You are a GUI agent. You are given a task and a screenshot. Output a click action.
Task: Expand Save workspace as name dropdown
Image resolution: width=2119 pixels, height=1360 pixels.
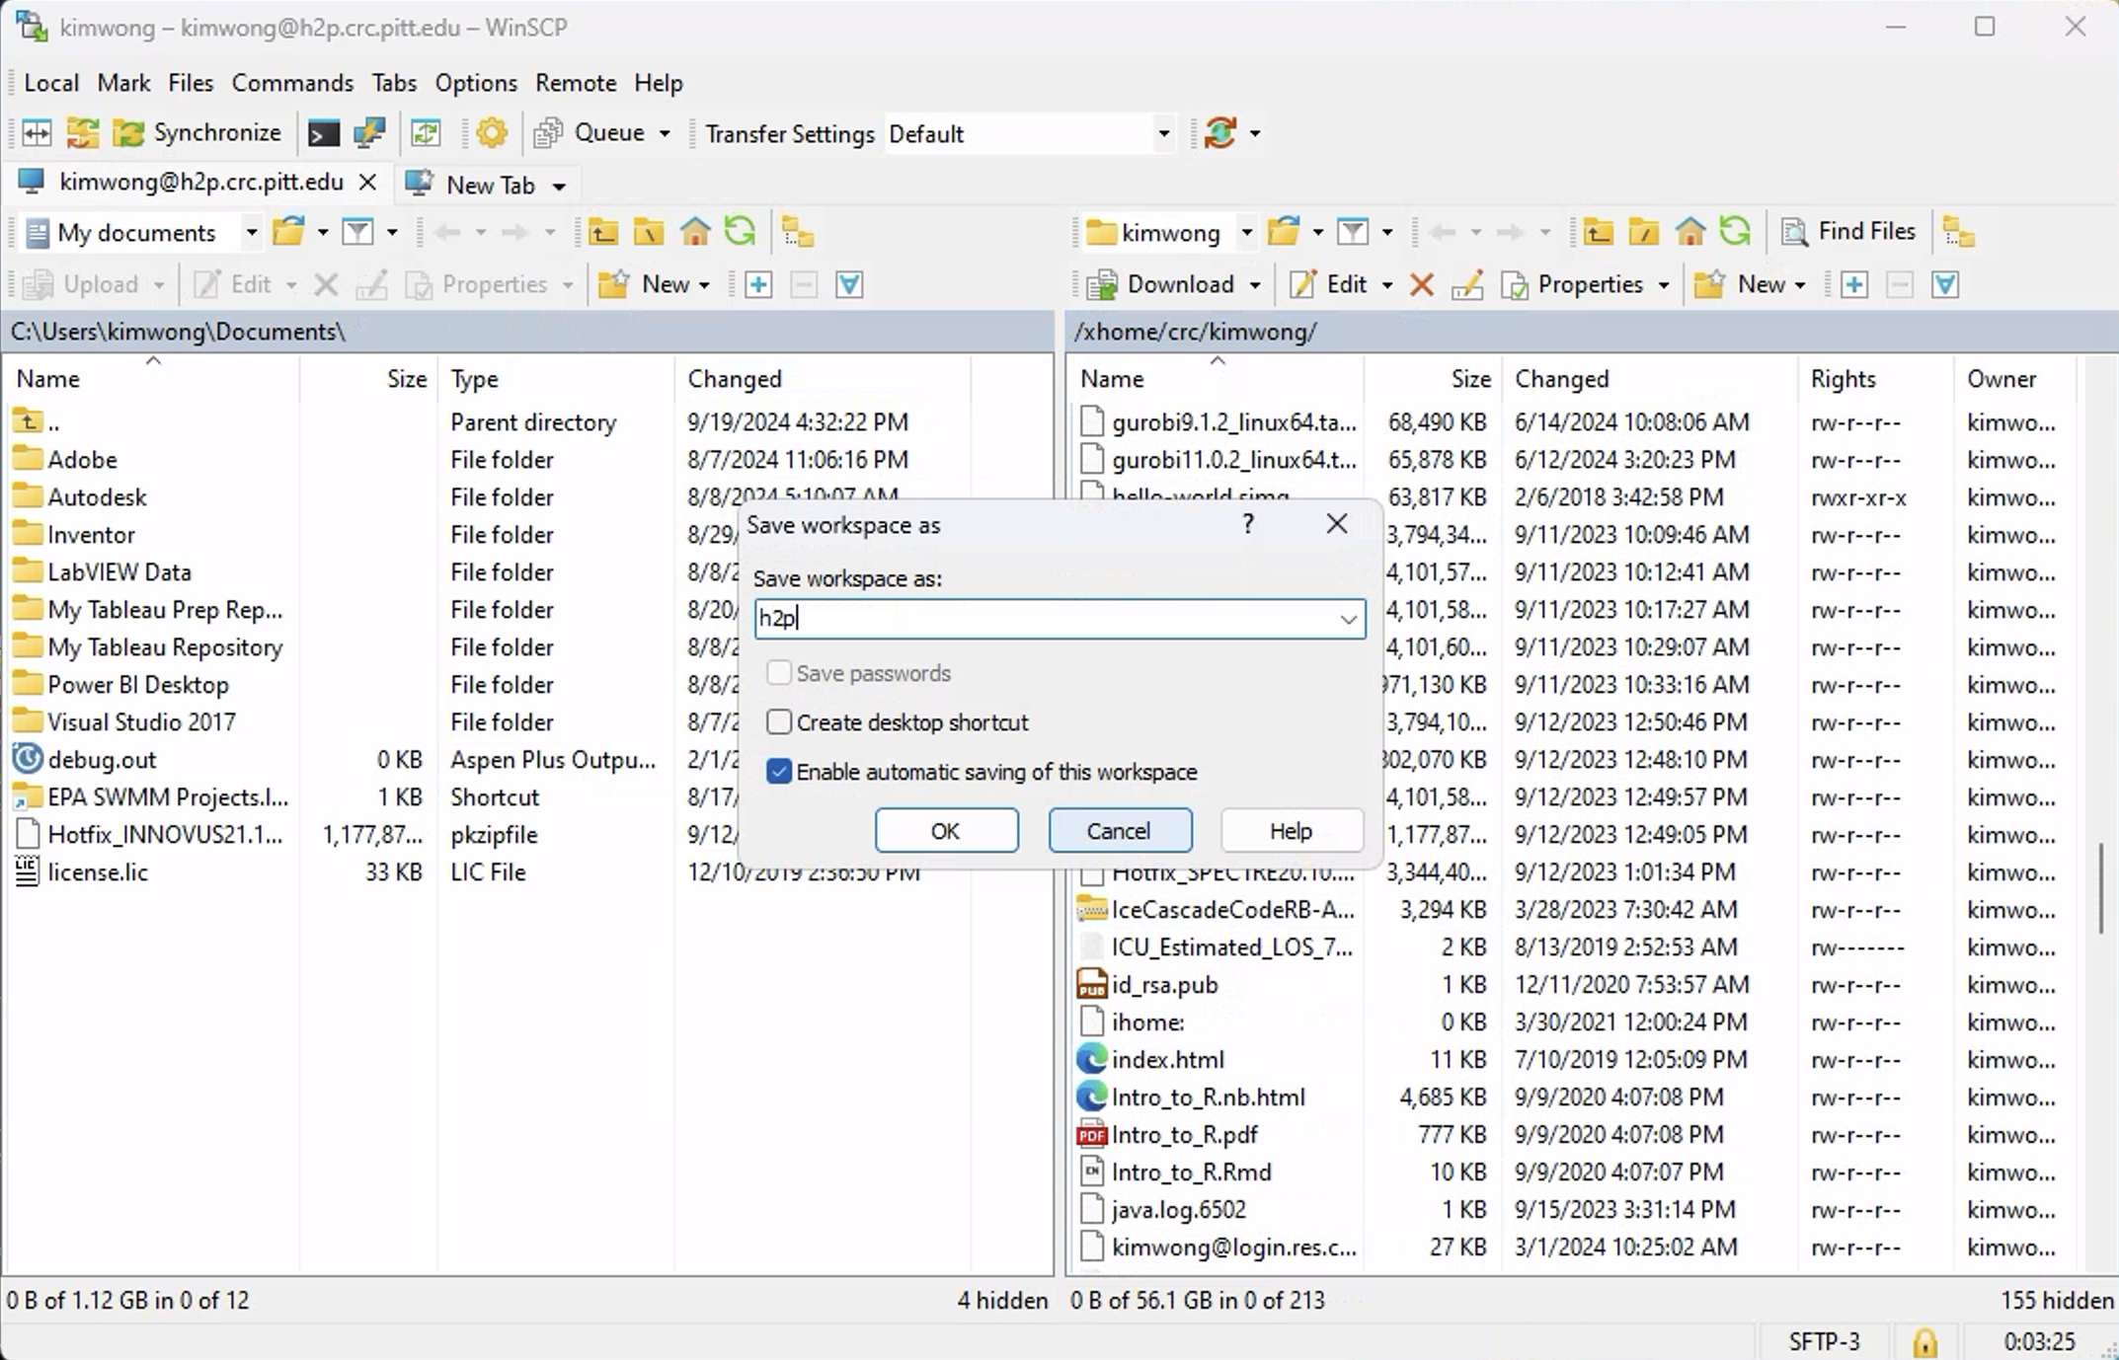pyautogui.click(x=1348, y=619)
